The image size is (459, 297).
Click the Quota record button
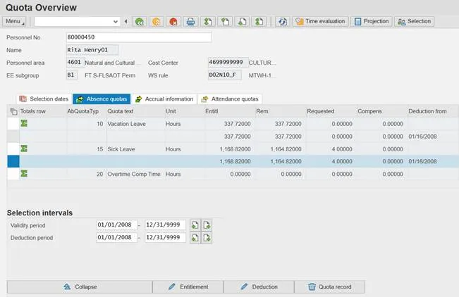pyautogui.click(x=329, y=286)
